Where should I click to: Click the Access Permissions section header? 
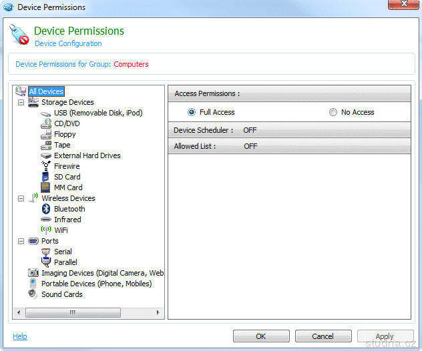pos(289,93)
